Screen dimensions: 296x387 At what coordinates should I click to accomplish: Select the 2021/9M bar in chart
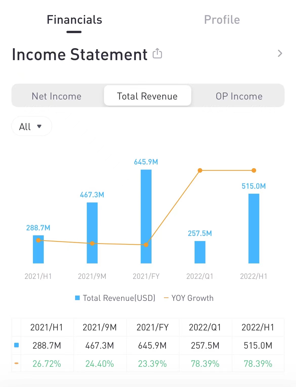tap(92, 233)
